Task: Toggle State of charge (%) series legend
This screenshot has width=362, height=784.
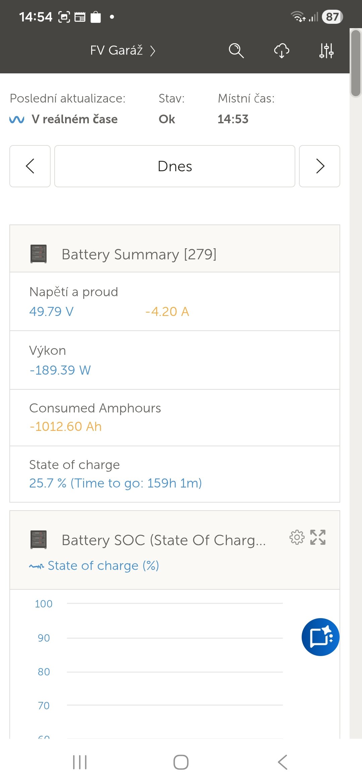Action: click(94, 566)
